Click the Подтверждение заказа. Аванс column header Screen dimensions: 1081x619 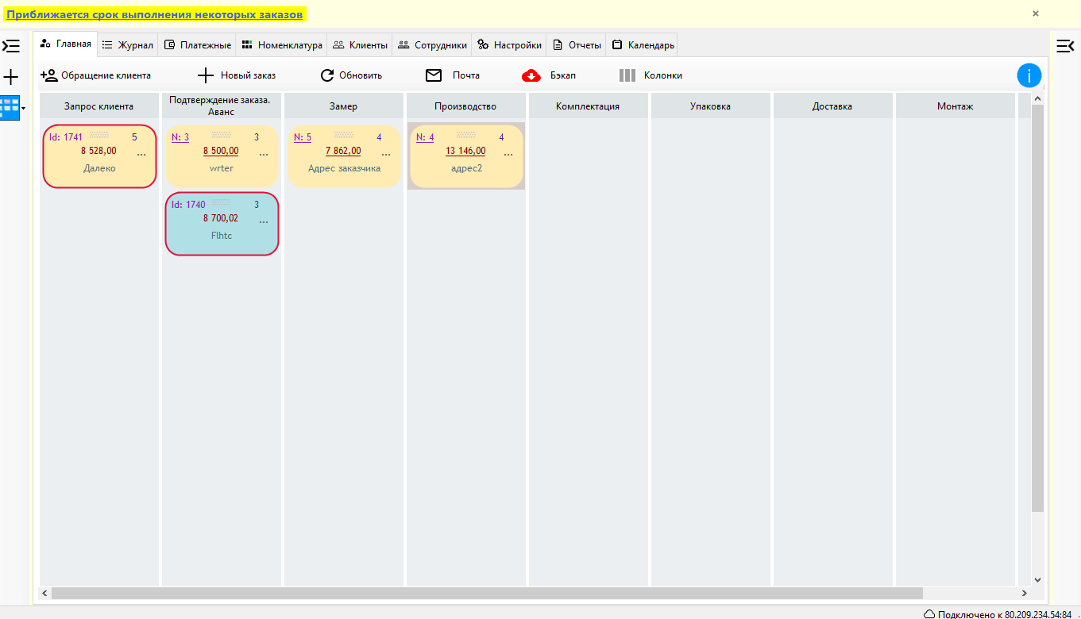point(222,106)
